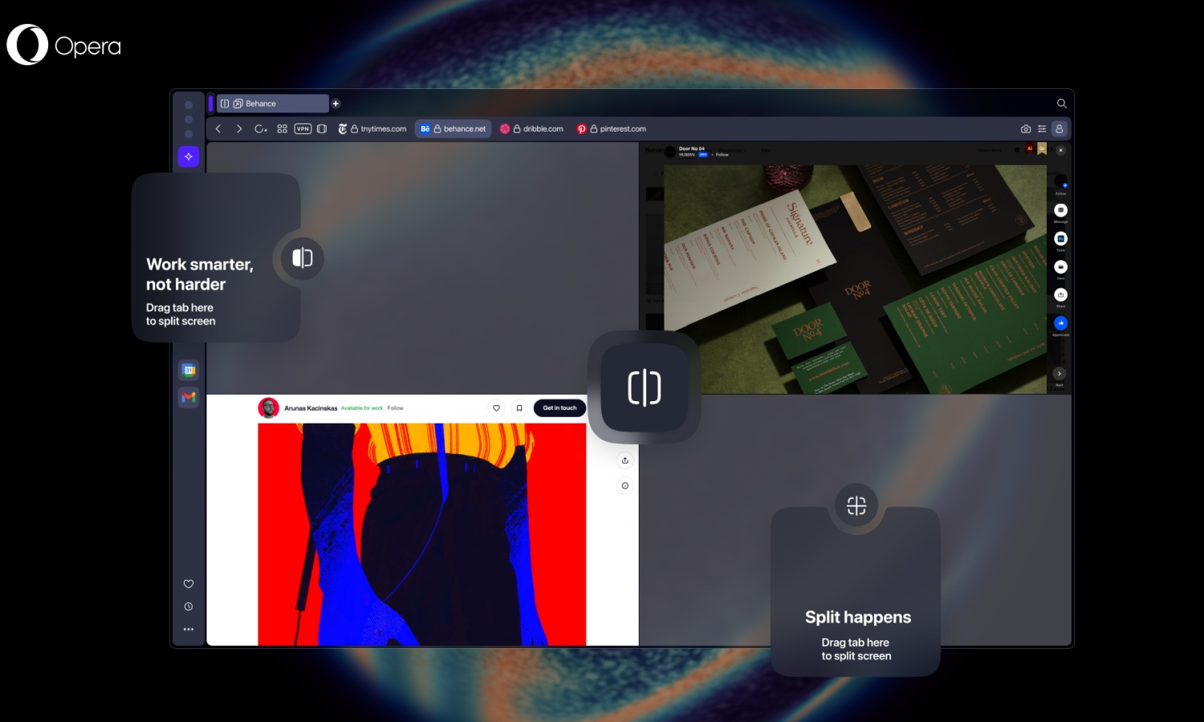This screenshot has width=1204, height=722.
Task: Click the Google Calendar sidebar icon
Action: click(x=189, y=371)
